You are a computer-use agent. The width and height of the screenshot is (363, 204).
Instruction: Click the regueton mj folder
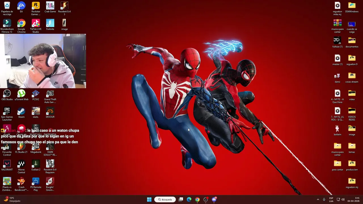tap(352, 183)
